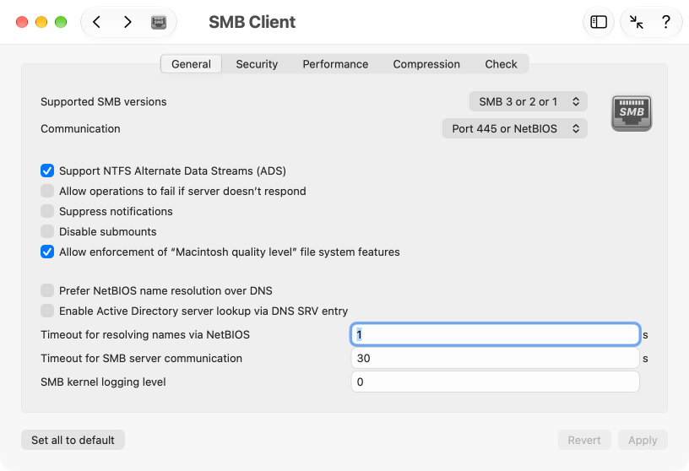Click the Supported SMB versions label
Viewport: 689px width, 471px height.
point(104,101)
